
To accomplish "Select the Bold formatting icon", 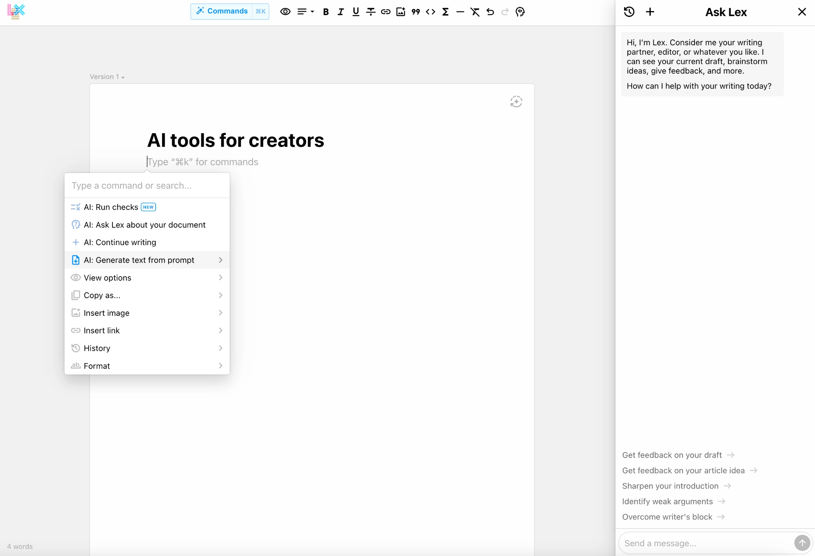I will (x=326, y=11).
